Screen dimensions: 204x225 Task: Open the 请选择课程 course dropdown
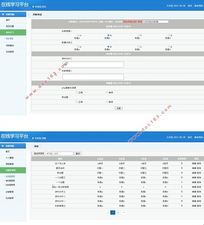pos(40,154)
